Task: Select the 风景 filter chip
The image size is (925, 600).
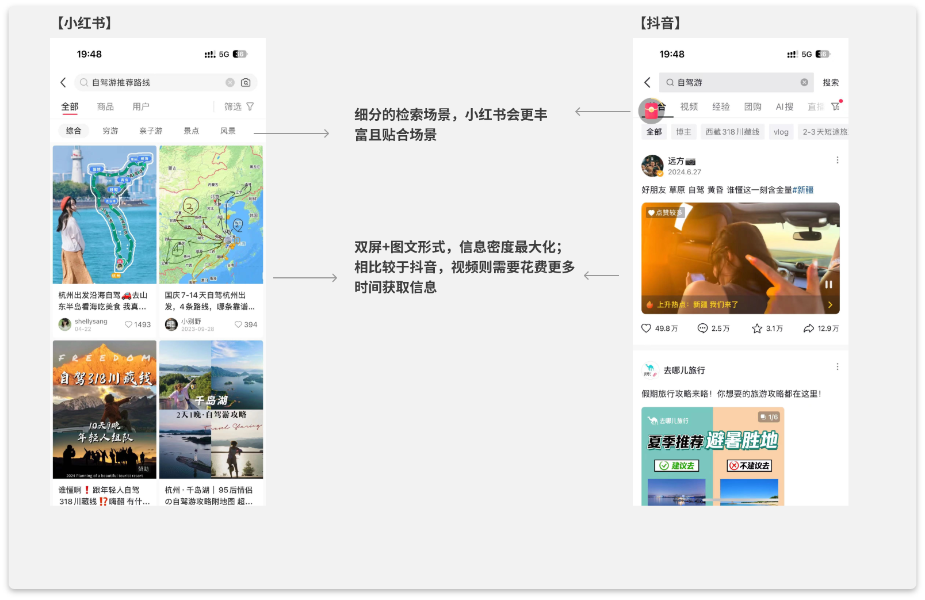Action: pyautogui.click(x=228, y=131)
